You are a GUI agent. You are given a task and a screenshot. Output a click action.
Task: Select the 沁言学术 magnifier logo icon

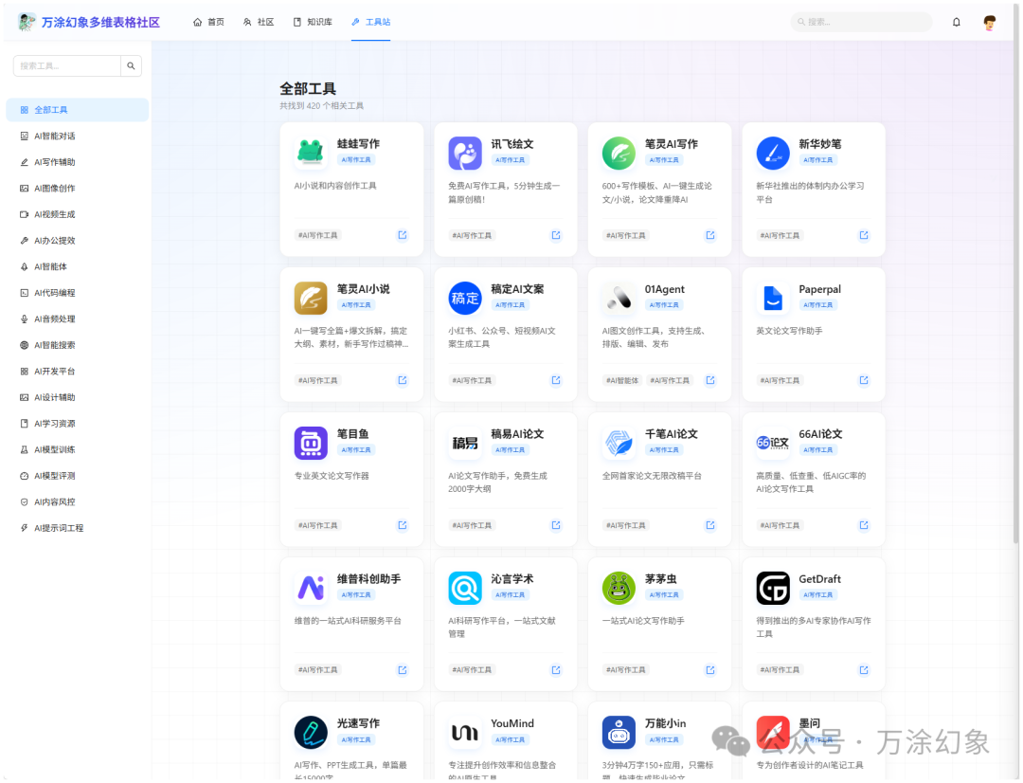point(464,587)
